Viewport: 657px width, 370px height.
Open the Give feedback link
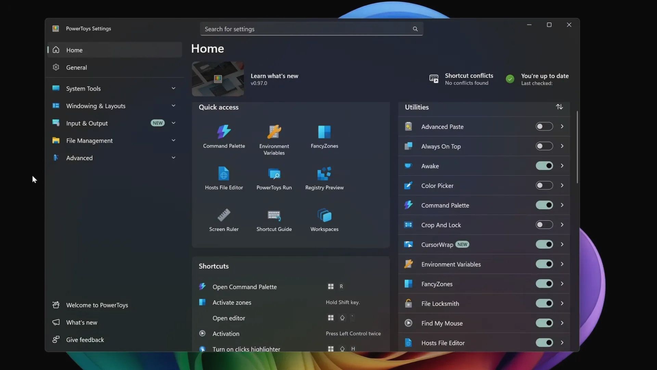(x=85, y=340)
